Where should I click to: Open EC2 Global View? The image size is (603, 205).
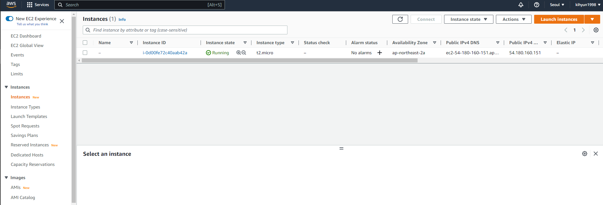point(27,45)
